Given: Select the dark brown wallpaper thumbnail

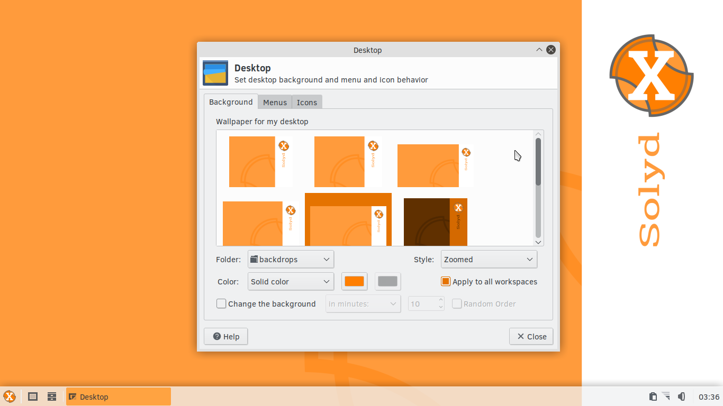Looking at the screenshot, I should (x=436, y=222).
